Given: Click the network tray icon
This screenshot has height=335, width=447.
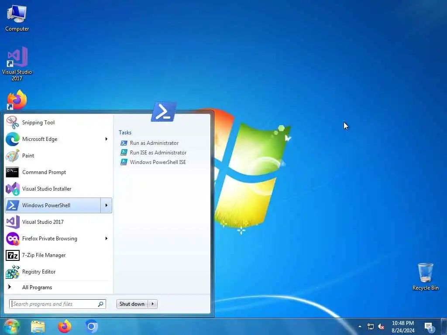Looking at the screenshot, I should point(370,326).
